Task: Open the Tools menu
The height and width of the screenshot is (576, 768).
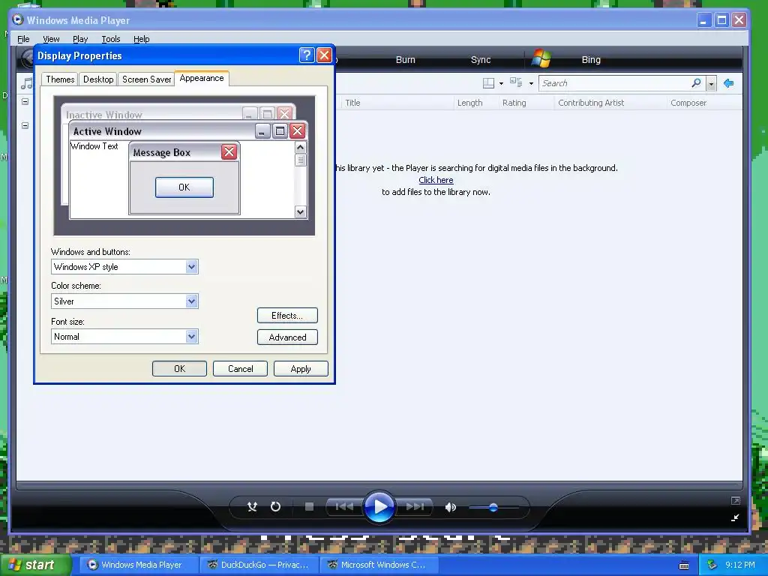Action: coord(111,39)
